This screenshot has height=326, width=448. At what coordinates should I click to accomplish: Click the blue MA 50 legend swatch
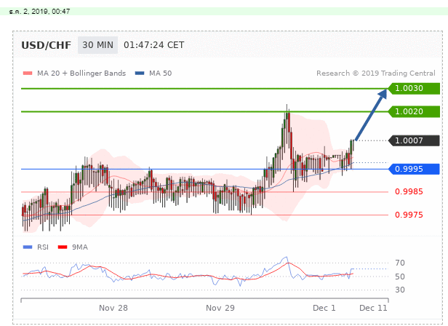[x=140, y=73]
